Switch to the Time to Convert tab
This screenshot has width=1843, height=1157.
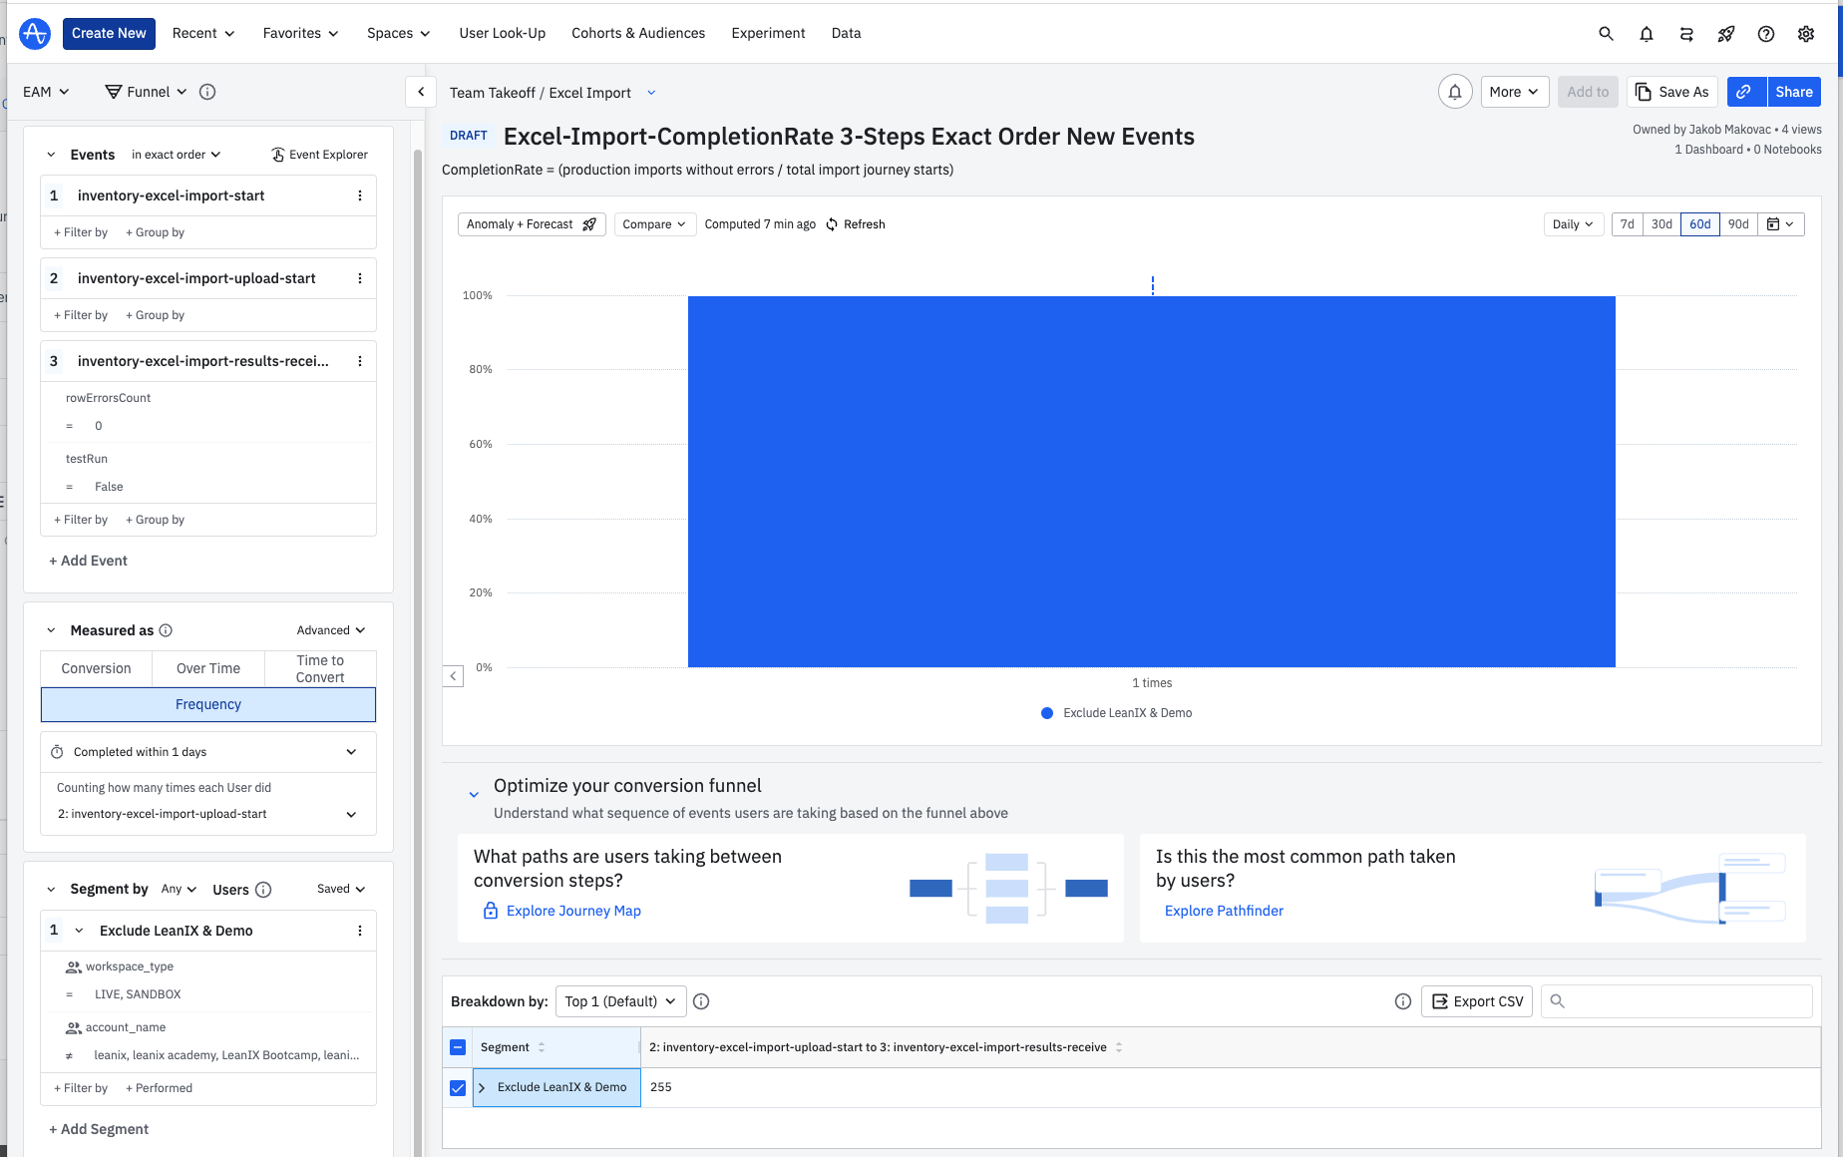click(x=320, y=668)
